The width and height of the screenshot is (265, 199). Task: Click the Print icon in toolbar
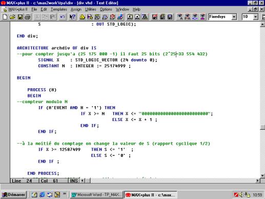[28, 17]
